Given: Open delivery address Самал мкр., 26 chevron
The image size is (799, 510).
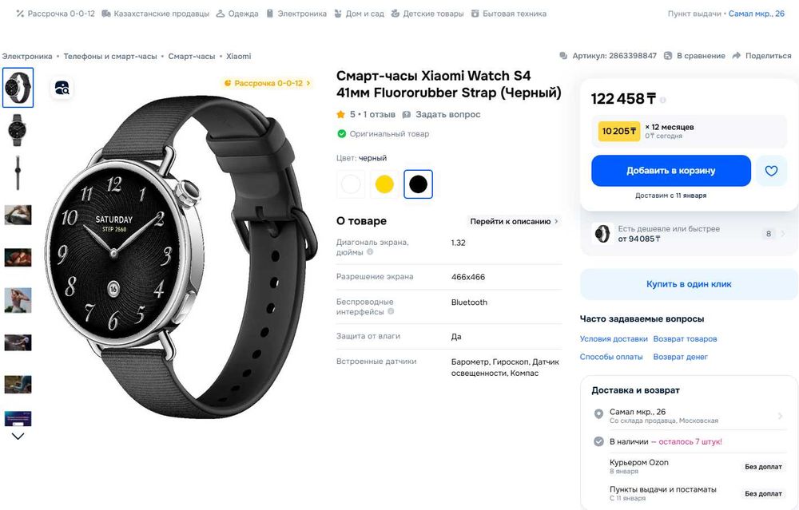Looking at the screenshot, I should coord(780,416).
